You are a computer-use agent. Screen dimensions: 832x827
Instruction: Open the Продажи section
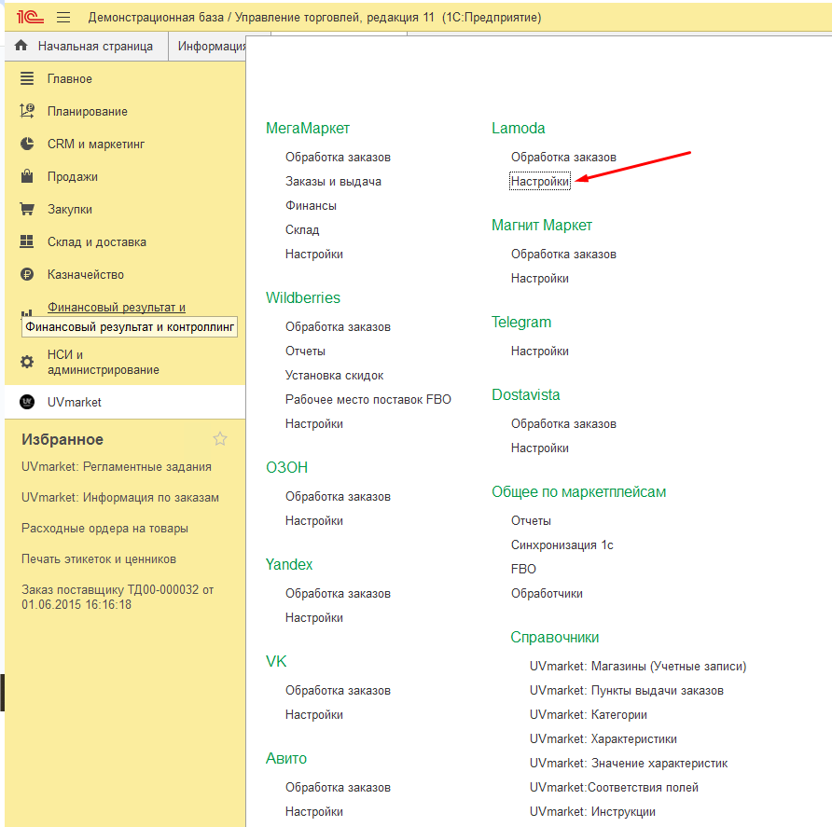[73, 176]
